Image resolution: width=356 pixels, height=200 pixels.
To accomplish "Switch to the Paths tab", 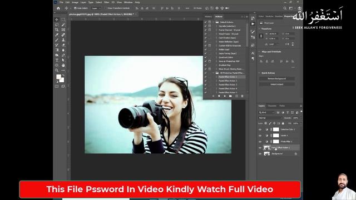I will click(x=282, y=106).
